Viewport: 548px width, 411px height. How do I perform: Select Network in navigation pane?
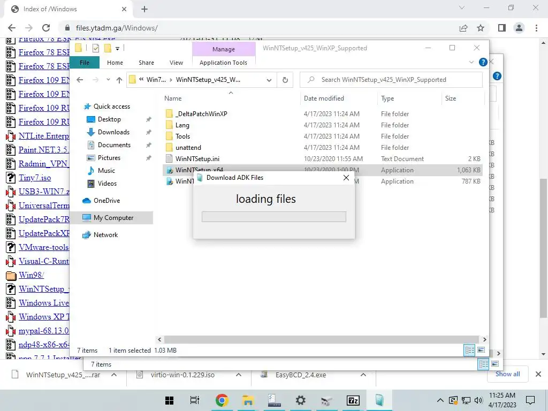(105, 235)
